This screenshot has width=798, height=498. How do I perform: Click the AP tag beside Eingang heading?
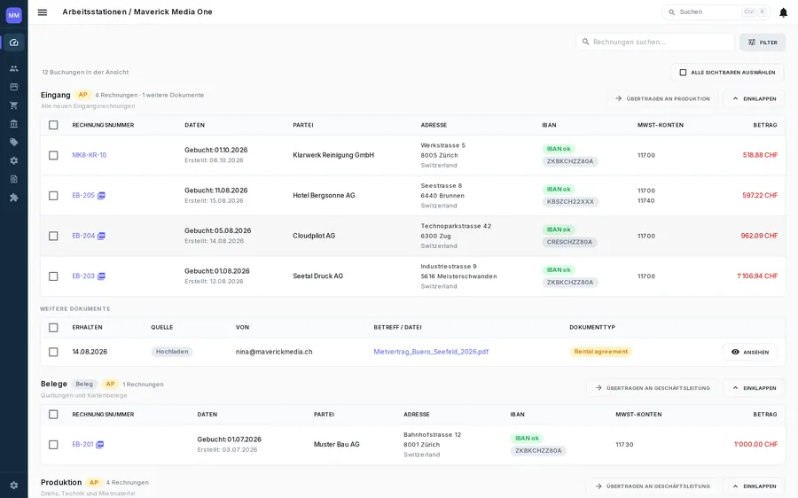coord(83,95)
